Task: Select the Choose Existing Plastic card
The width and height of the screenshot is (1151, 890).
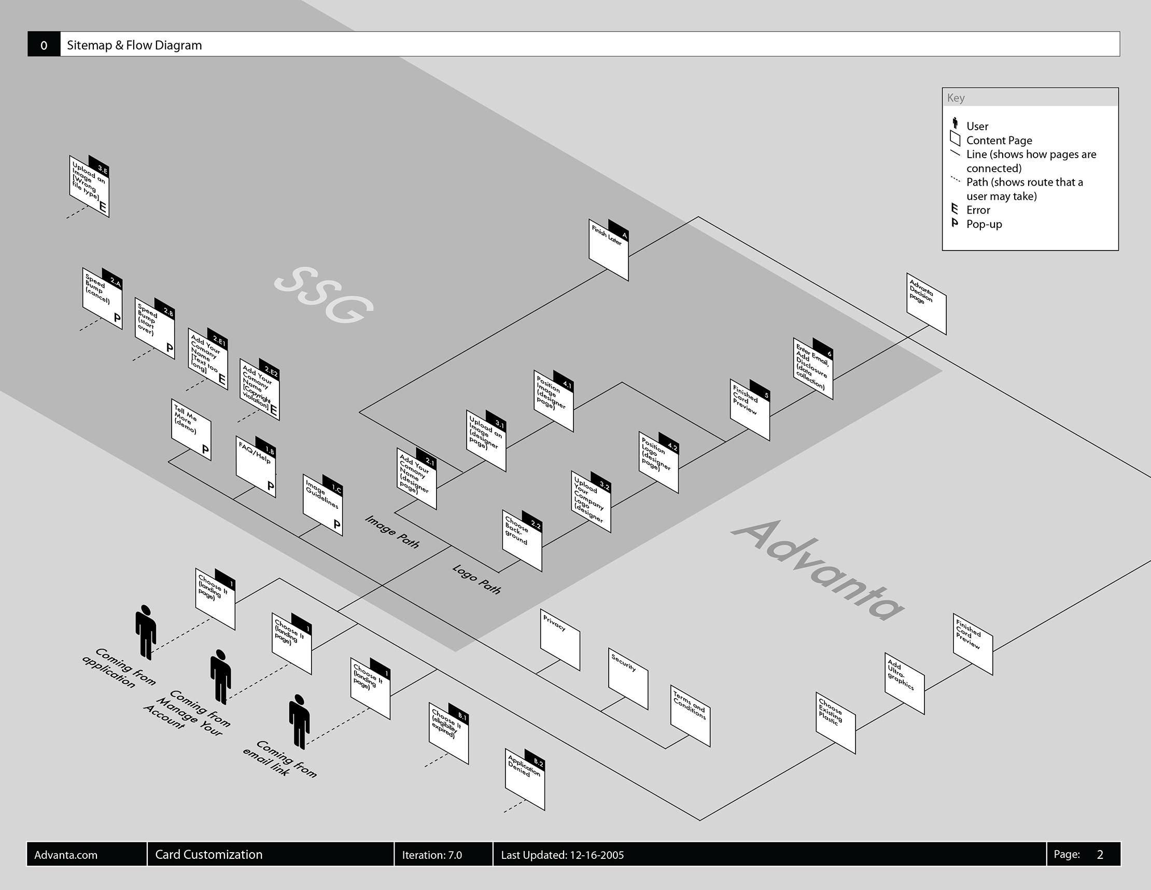Action: pos(835,723)
